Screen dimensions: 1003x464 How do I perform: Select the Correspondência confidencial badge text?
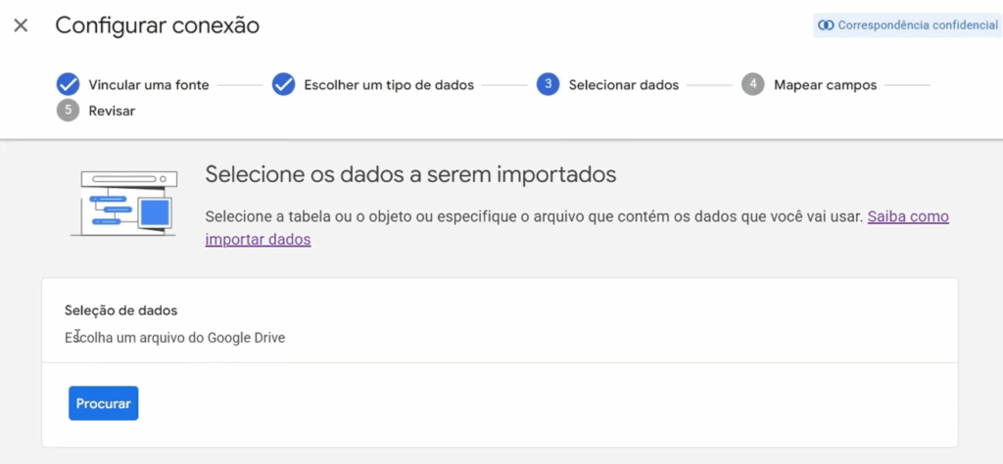(918, 25)
